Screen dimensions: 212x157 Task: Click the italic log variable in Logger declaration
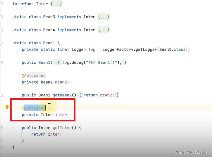[x=92, y=49]
